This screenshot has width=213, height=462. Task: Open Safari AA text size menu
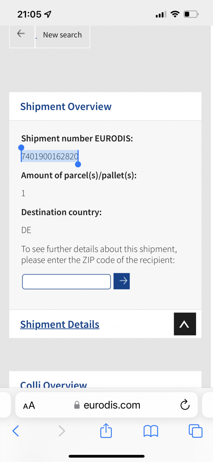click(29, 405)
